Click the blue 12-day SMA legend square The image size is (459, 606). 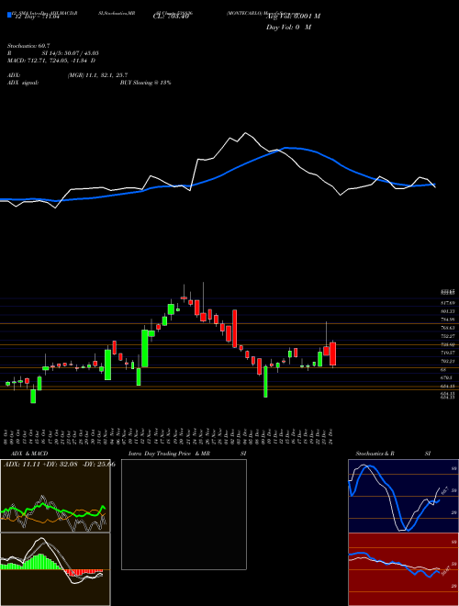point(9,15)
